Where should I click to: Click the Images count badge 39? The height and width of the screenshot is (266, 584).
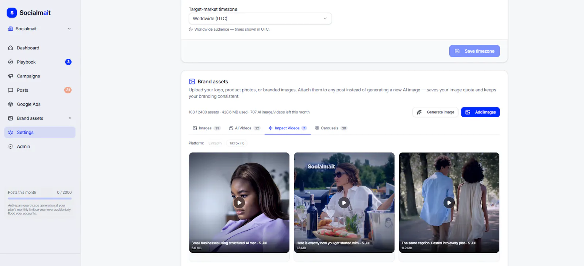point(217,128)
